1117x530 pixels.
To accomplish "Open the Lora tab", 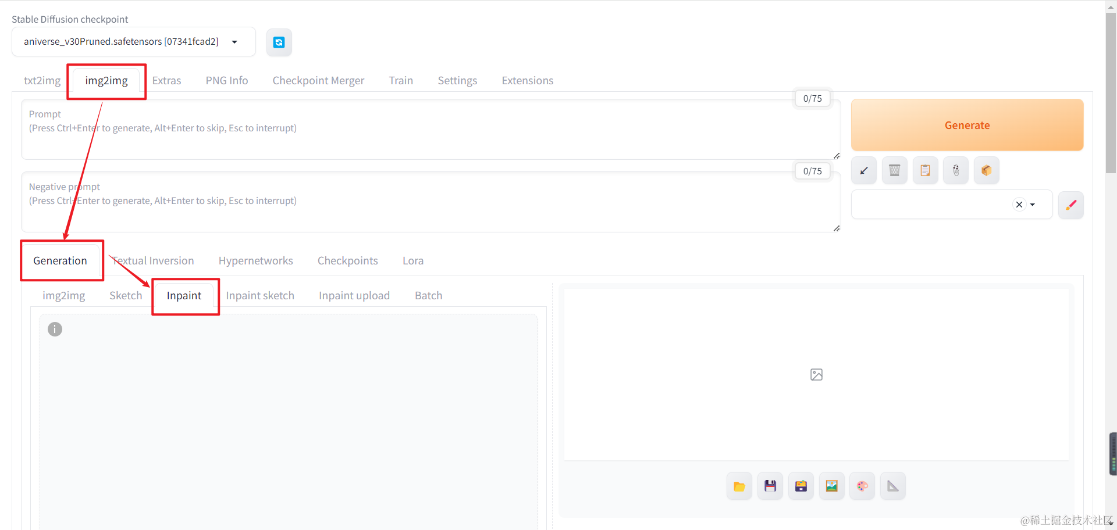I will coord(413,260).
